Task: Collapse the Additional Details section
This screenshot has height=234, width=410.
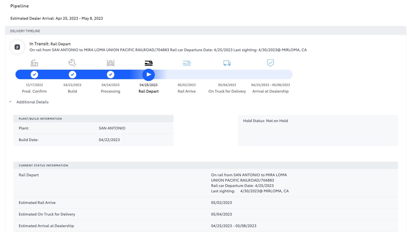Action: click(11, 102)
